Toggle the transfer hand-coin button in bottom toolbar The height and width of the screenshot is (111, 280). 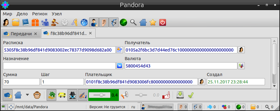tap(8, 95)
